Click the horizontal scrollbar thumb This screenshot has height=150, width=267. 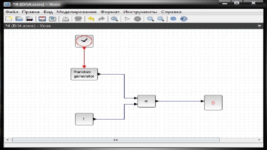116,140
